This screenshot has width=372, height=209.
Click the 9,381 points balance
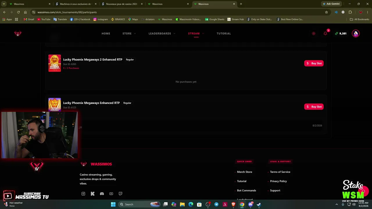pyautogui.click(x=341, y=33)
